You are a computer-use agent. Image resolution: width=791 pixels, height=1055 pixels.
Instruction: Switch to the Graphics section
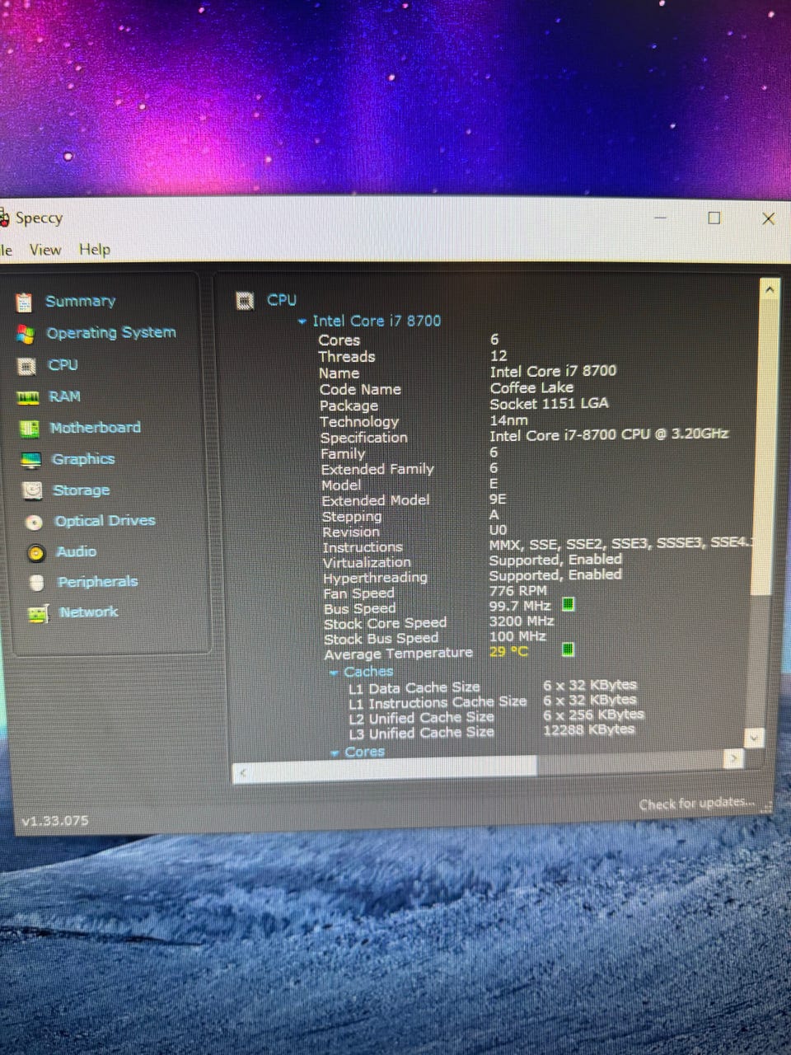coord(83,459)
